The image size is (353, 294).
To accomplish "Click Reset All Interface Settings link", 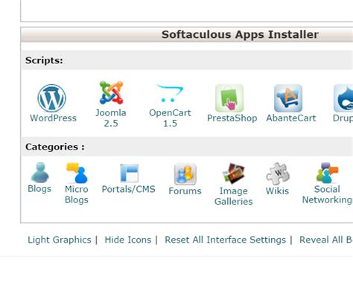I will click(x=225, y=240).
